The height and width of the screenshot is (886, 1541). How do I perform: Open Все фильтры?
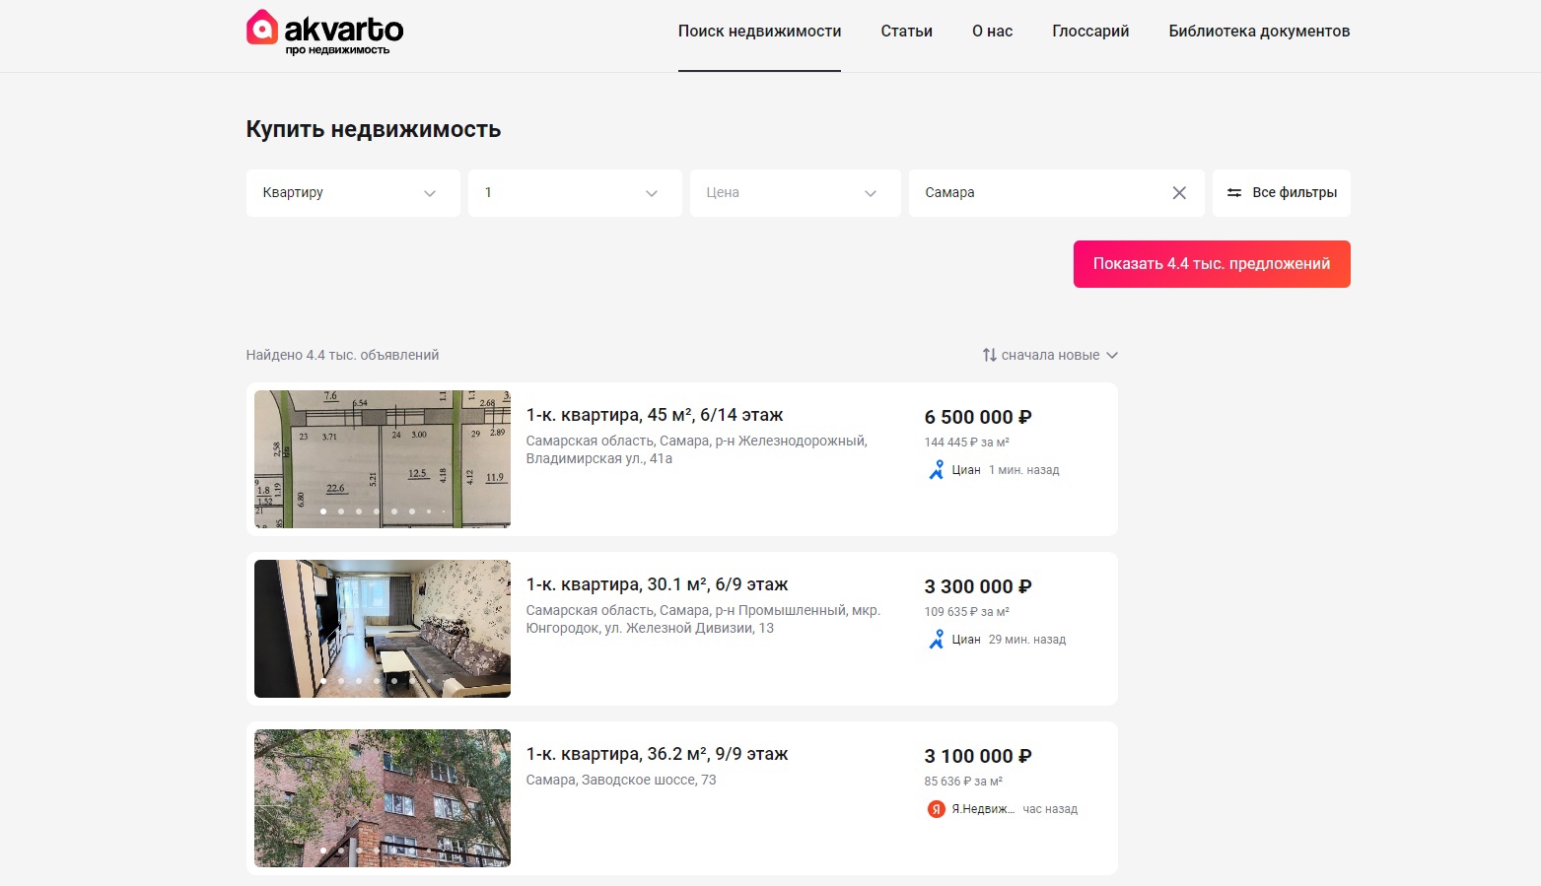click(1282, 193)
